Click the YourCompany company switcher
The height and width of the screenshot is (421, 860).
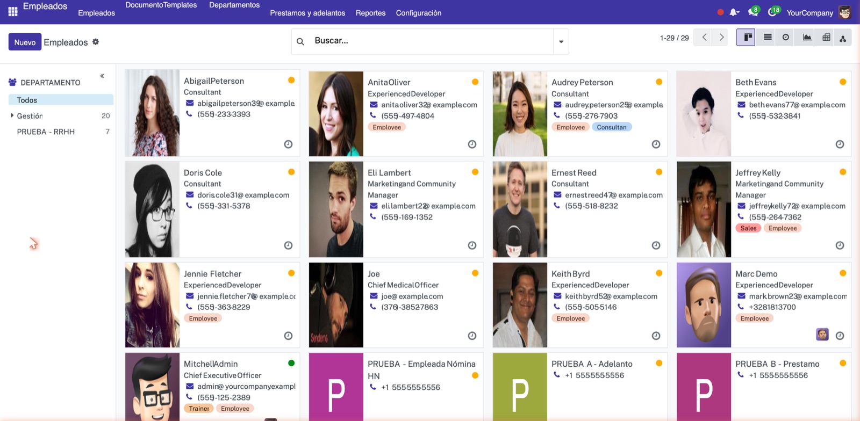[x=809, y=13]
